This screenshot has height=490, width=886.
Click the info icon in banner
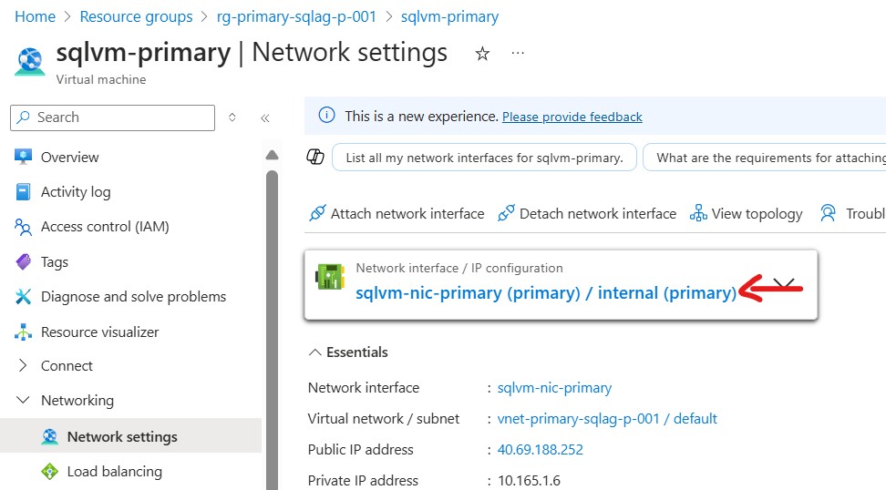[x=326, y=115]
